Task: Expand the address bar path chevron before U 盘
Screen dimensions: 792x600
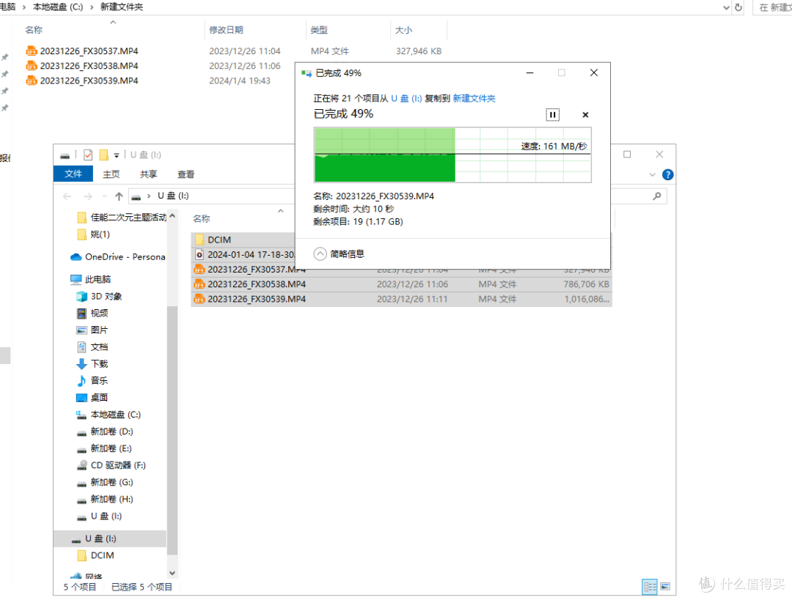Action: pyautogui.click(x=148, y=196)
